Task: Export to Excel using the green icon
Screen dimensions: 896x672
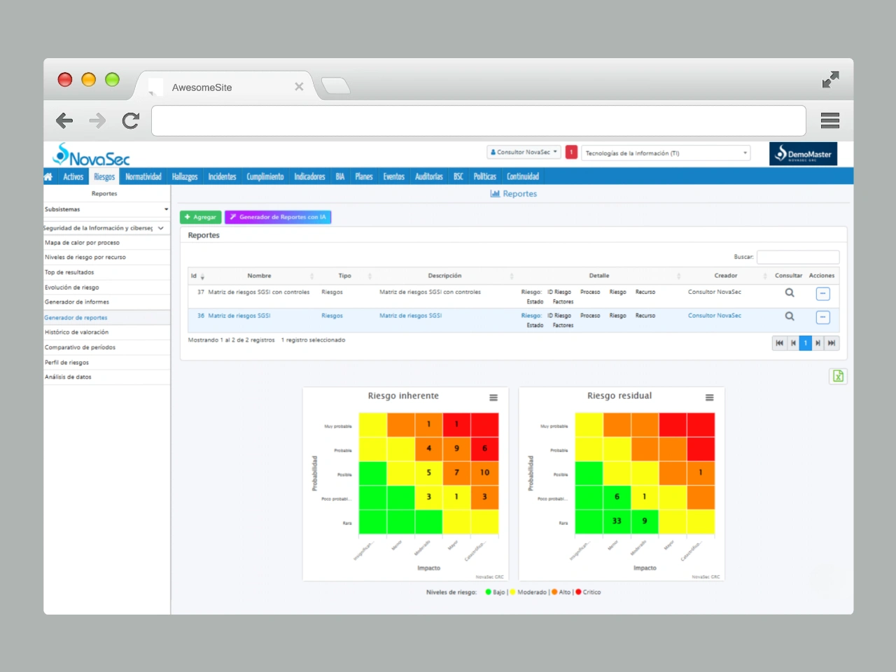Action: pyautogui.click(x=837, y=377)
